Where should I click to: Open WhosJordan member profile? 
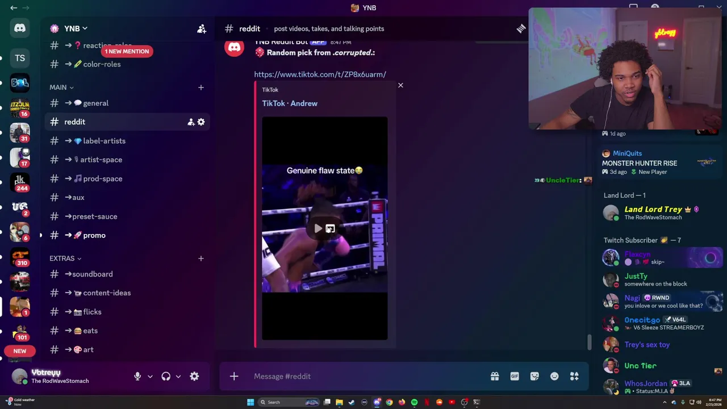tap(662, 387)
